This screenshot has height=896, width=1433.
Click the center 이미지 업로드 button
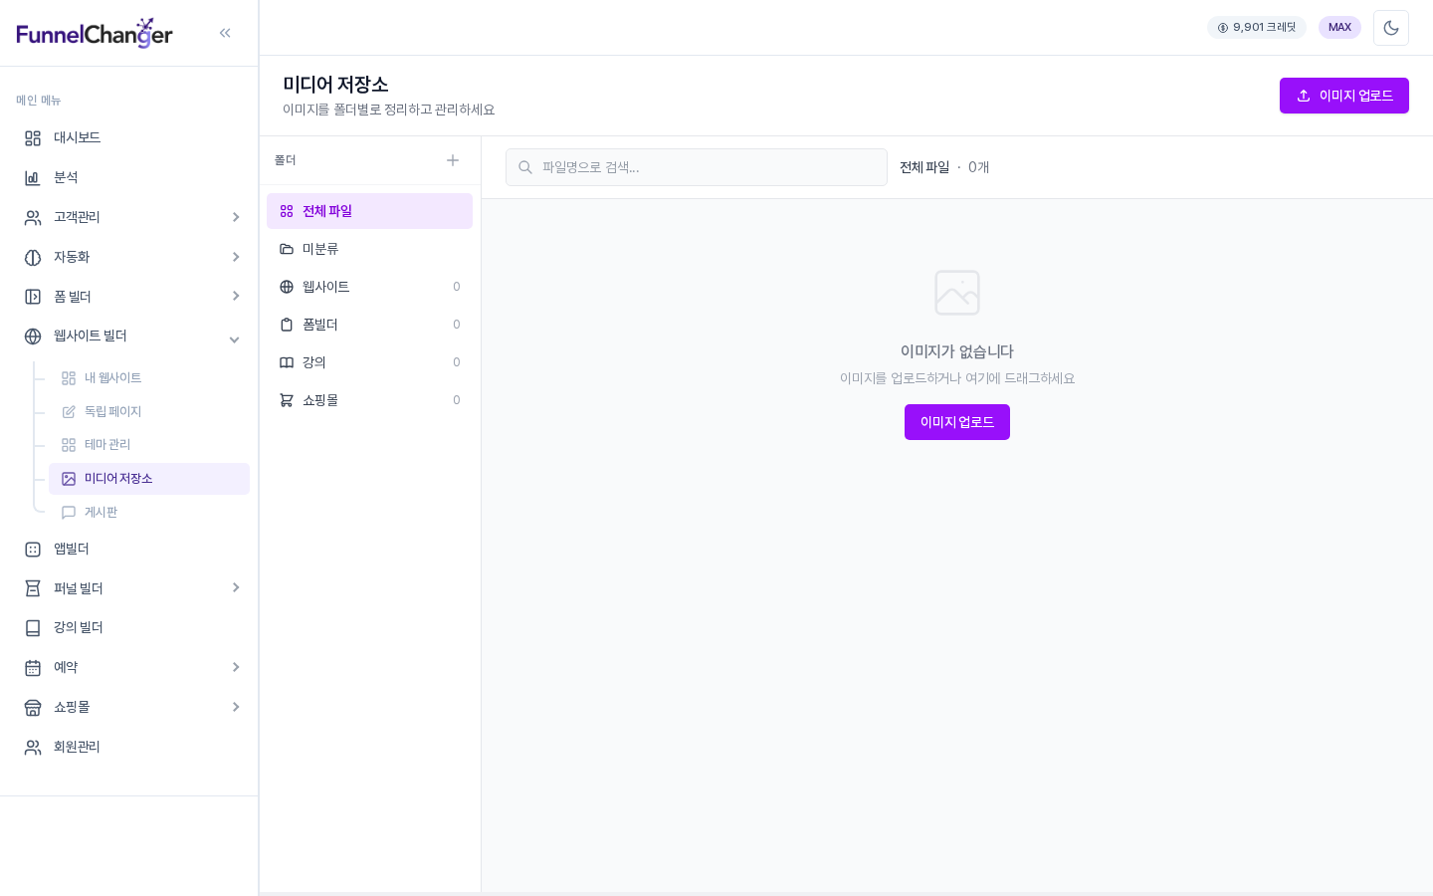pos(957,422)
